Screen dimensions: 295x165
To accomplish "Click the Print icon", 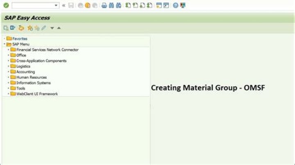I will pyautogui.click(x=104, y=6).
